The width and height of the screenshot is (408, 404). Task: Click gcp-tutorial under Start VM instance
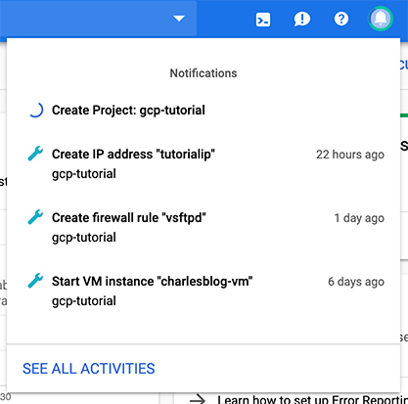[x=84, y=301]
